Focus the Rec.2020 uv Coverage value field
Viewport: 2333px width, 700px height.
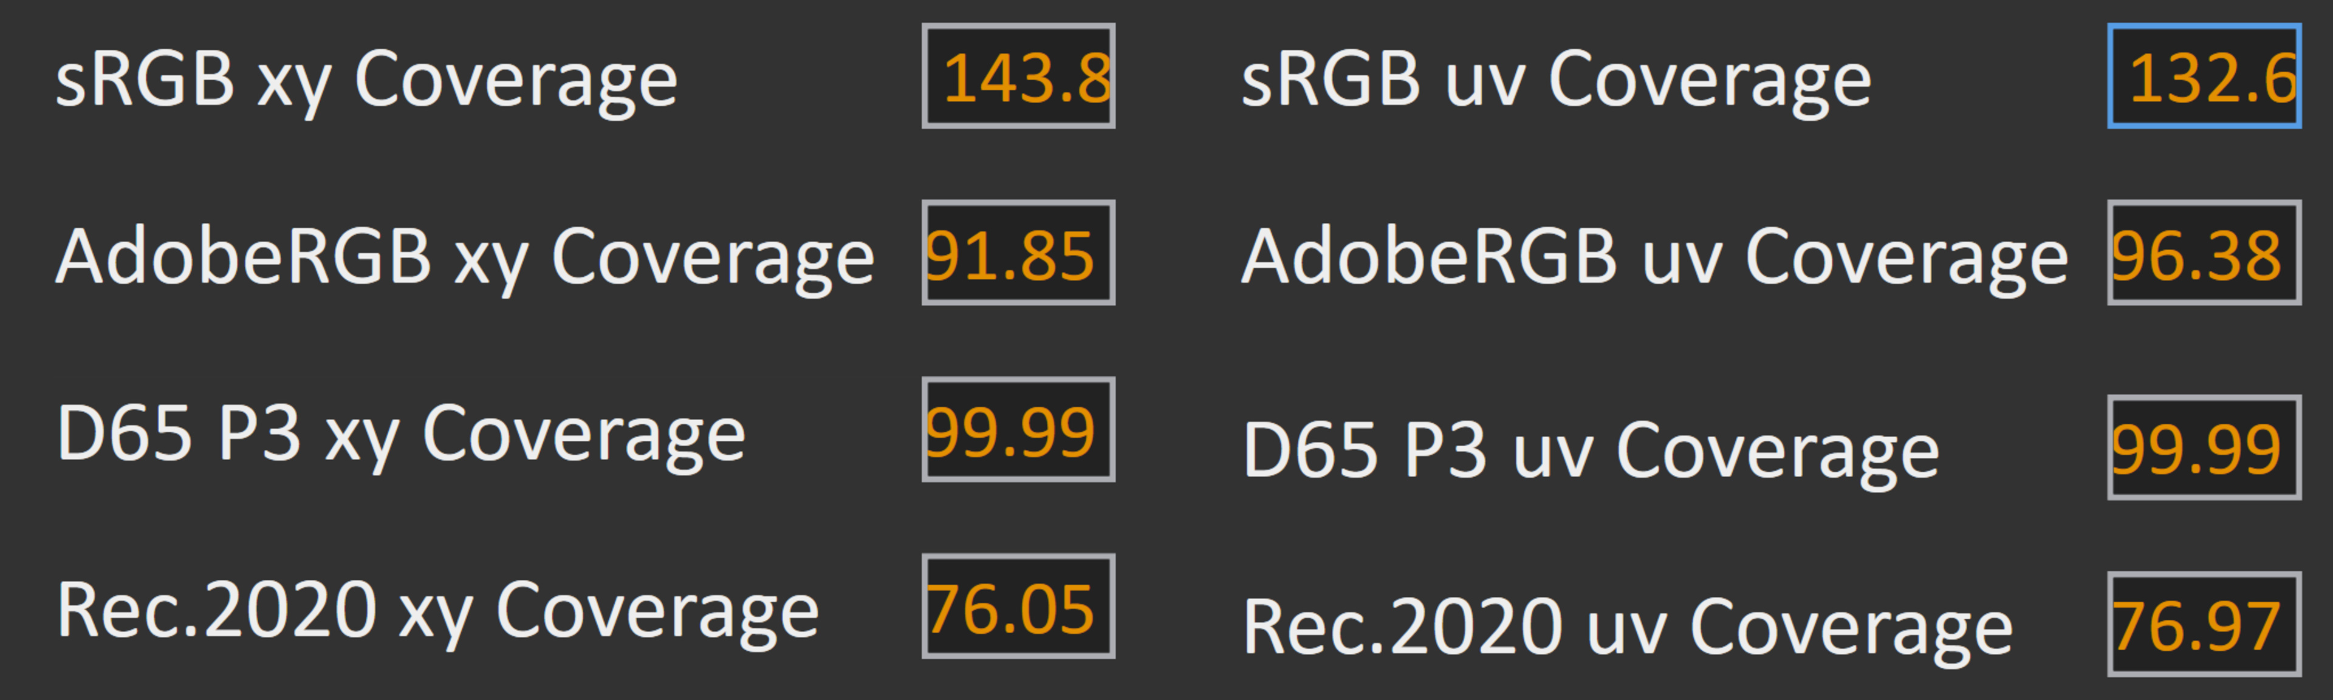click(2204, 624)
